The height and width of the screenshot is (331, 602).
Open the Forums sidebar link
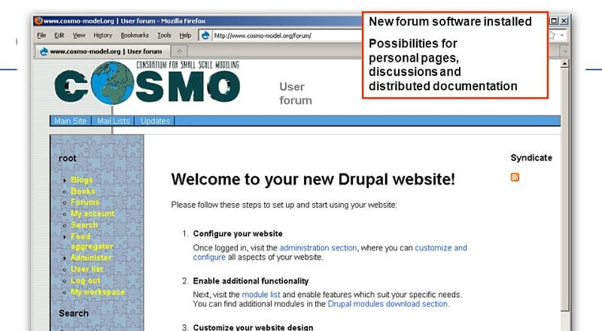click(85, 202)
